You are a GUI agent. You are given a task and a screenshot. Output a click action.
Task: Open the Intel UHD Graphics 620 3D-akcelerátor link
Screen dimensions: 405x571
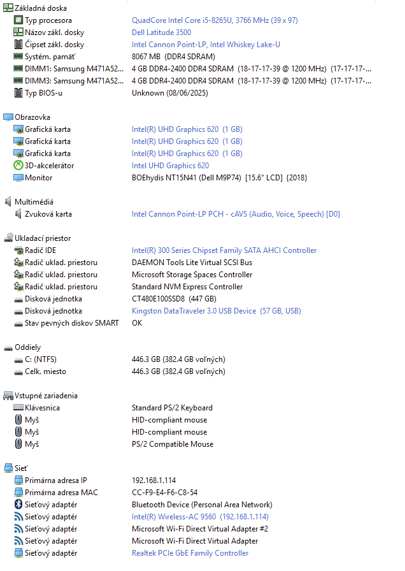pyautogui.click(x=170, y=165)
